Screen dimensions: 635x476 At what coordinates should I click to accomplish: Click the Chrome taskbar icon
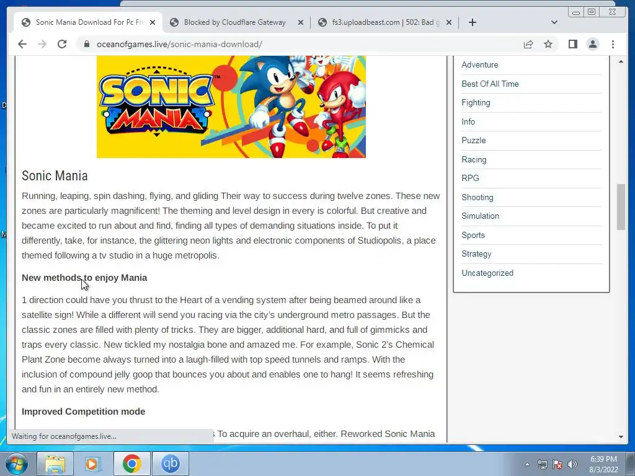click(x=131, y=464)
